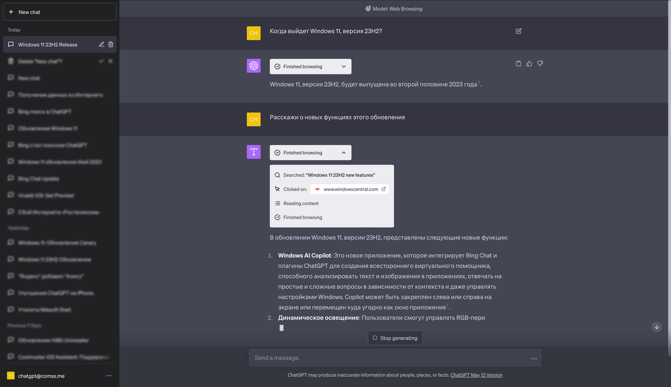Cancel the Delete New chat prompt
Screen dimensions: 671x387
pos(110,61)
